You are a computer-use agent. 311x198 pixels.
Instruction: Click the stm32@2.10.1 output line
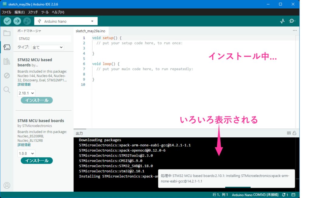click(x=112, y=171)
